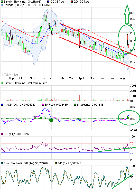Click the blue '30' RSI oversold label
Image resolution: width=140 pixels, height=191 pixels.
pyautogui.click(x=132, y=153)
